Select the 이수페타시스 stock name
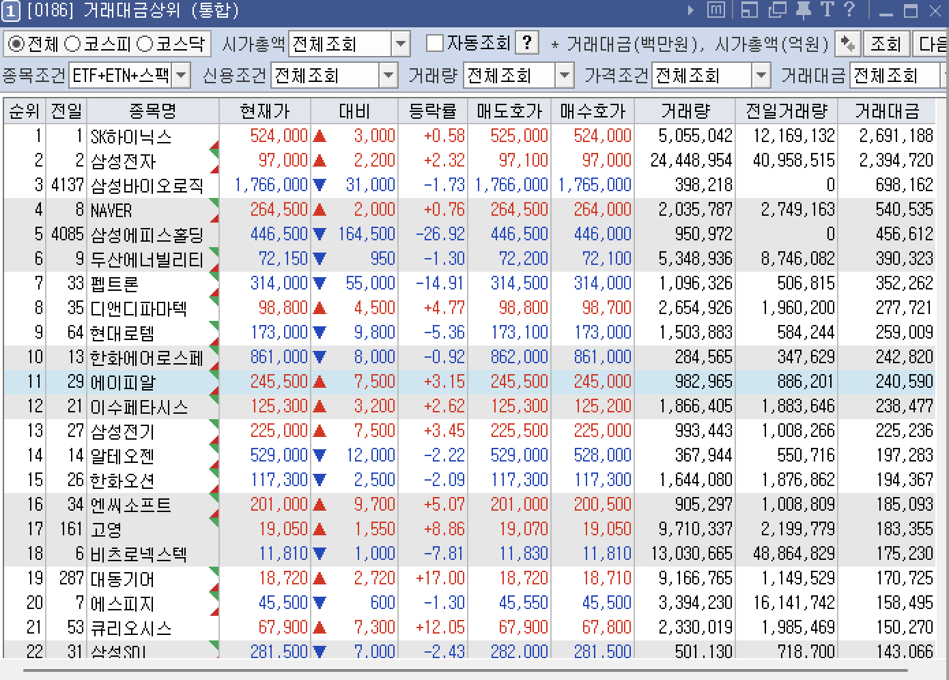The image size is (949, 680). coord(139,407)
